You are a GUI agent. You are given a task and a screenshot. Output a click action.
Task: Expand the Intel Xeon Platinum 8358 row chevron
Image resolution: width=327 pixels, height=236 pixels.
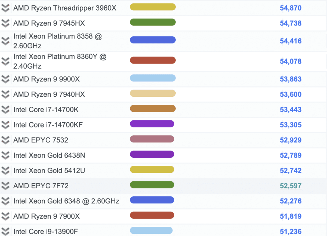[x=5, y=41]
